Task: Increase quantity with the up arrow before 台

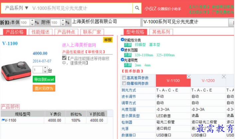Action: 45,68
